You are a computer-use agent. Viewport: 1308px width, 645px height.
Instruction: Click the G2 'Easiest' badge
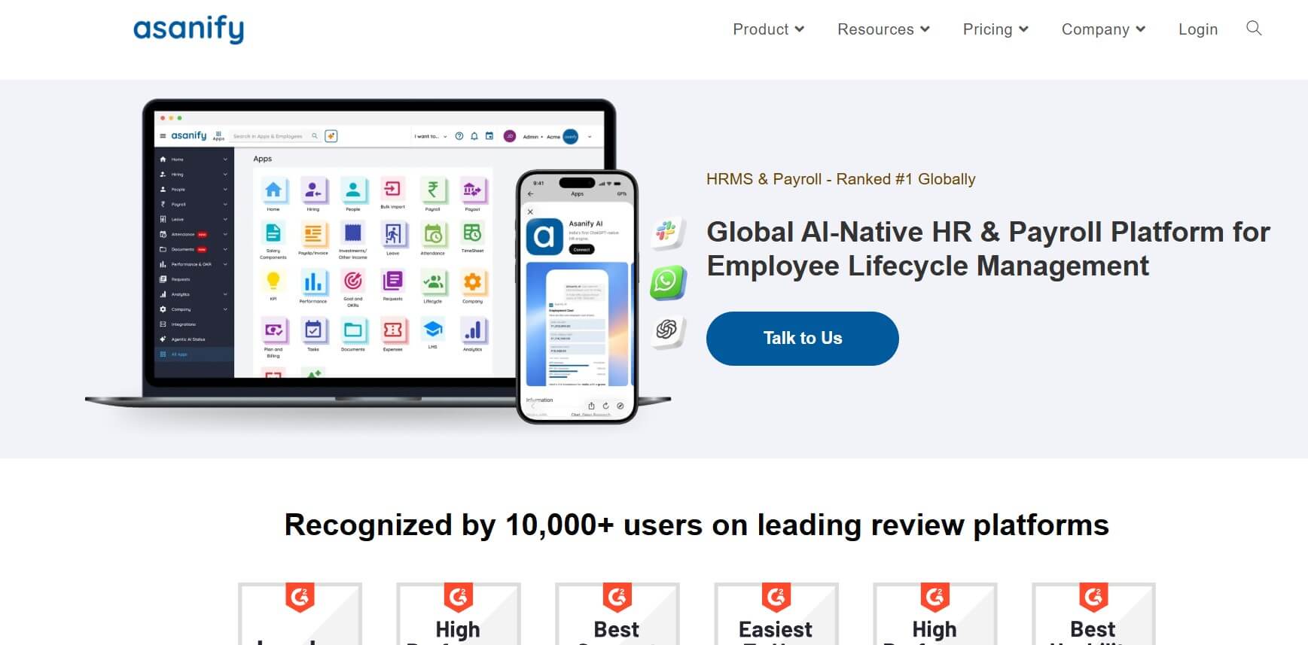pyautogui.click(x=776, y=613)
